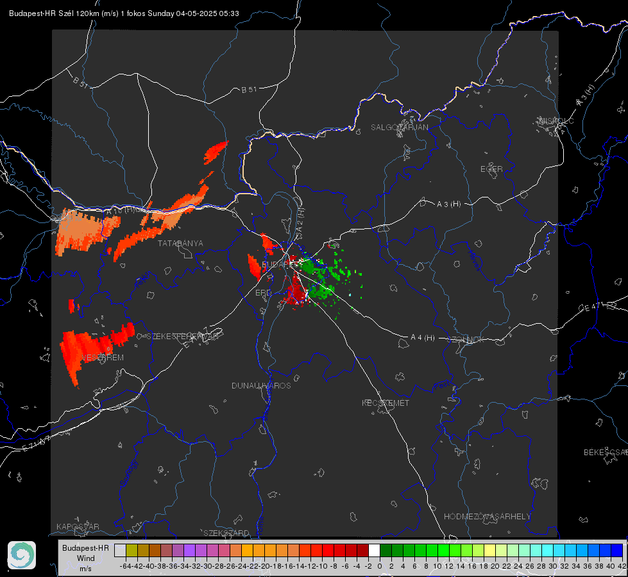Click the '-64' legend value
Screen dimensions: 628x577
point(126,566)
